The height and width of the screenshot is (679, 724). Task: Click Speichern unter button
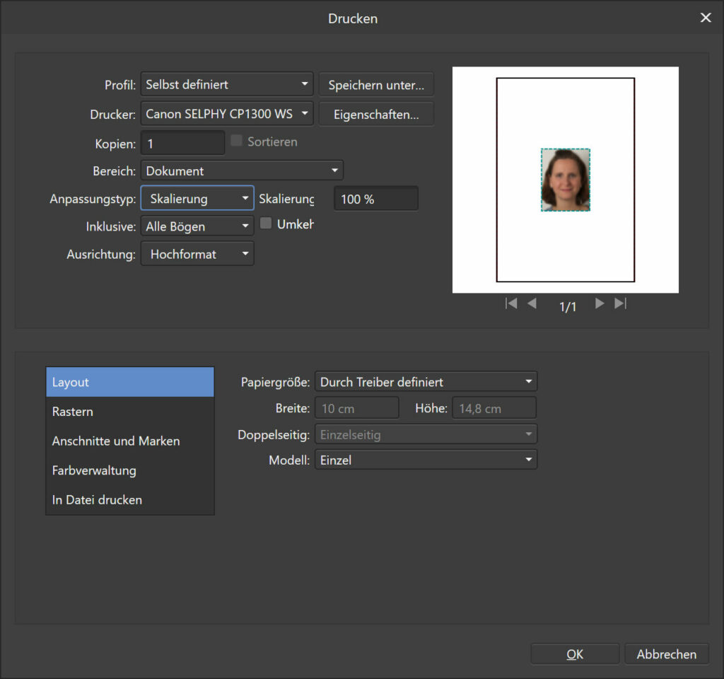375,85
